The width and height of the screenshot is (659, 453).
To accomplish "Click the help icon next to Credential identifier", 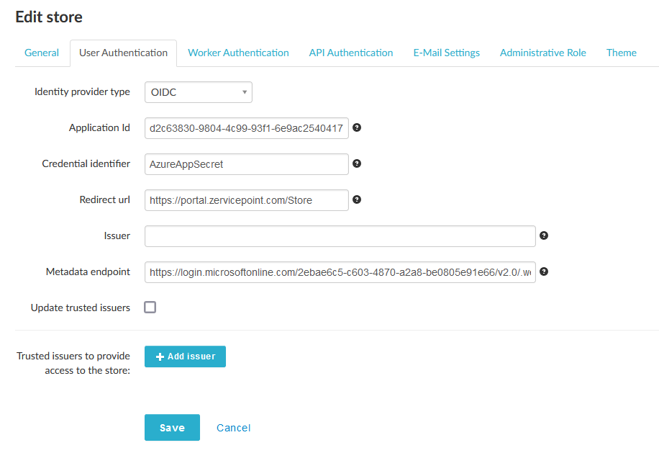I will [x=357, y=163].
